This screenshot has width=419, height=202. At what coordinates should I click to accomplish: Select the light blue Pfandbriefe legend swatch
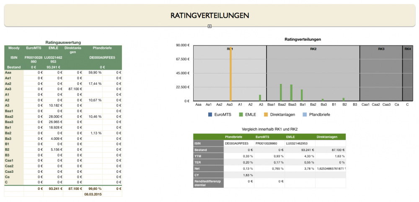pos(304,115)
